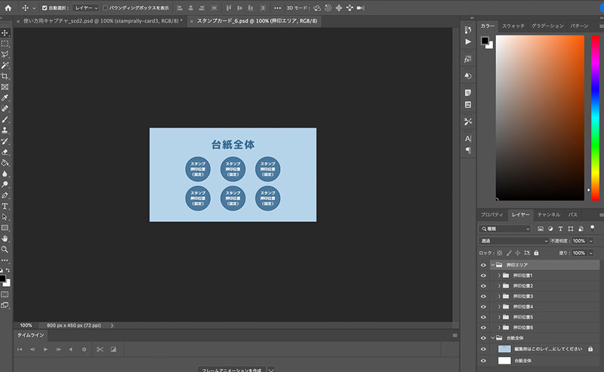Select the Zoom magnifier tool
This screenshot has width=604, height=372.
5,248
